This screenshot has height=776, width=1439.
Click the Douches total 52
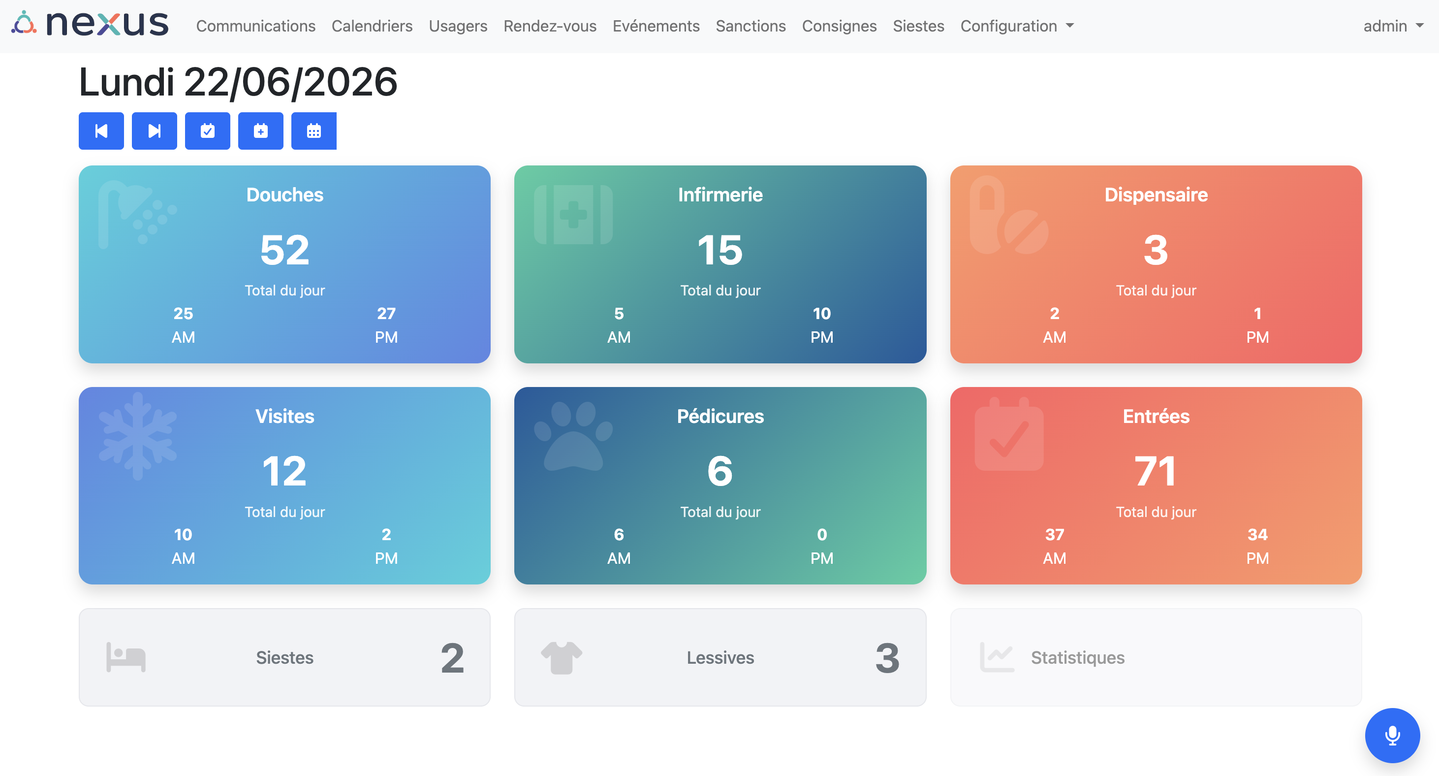tap(285, 249)
